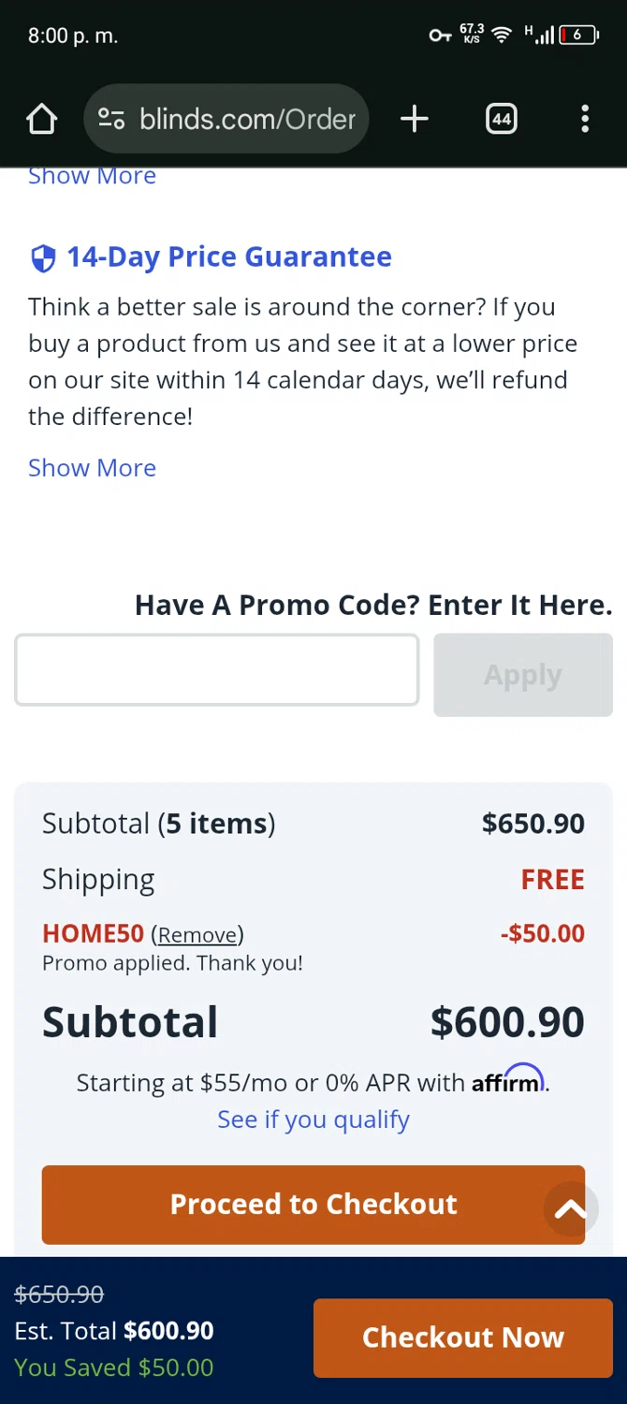Expand the partially visible top Show More
The height and width of the screenshot is (1404, 627).
point(92,177)
